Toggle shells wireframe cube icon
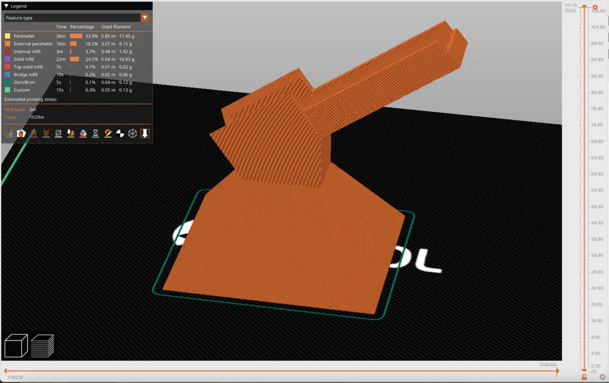 point(133,134)
